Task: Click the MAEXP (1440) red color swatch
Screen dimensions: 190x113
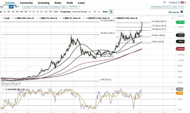Action: pyautogui.click(x=89, y=18)
